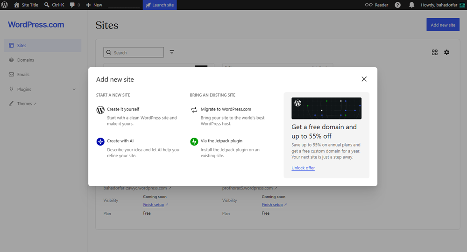467x252 pixels.
Task: Click the 'Get a free domain and up to 55% off' heading
Action: point(324,132)
